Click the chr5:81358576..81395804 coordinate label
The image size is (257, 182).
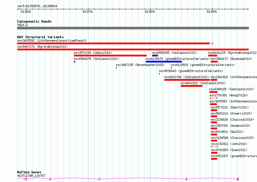tap(37, 6)
